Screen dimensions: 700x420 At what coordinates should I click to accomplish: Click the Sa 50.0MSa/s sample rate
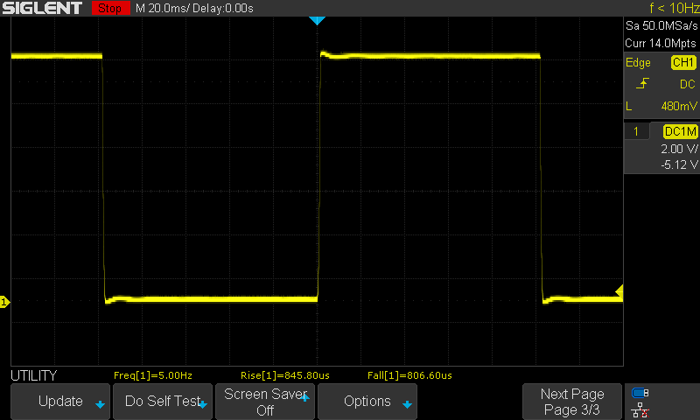pos(661,26)
